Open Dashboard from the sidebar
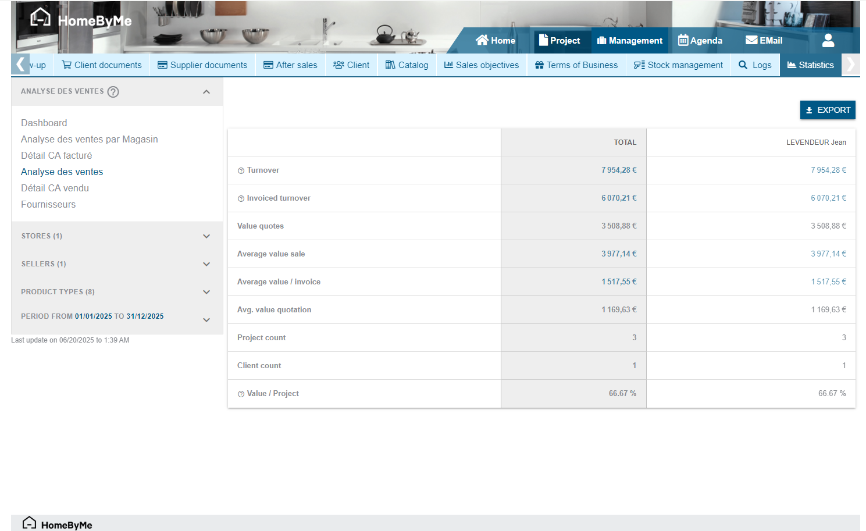Image resolution: width=866 pixels, height=531 pixels. [x=44, y=123]
